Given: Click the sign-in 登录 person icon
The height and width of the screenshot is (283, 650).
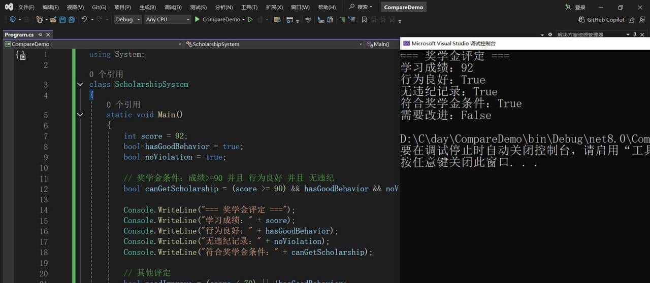Looking at the screenshot, I should [568, 7].
